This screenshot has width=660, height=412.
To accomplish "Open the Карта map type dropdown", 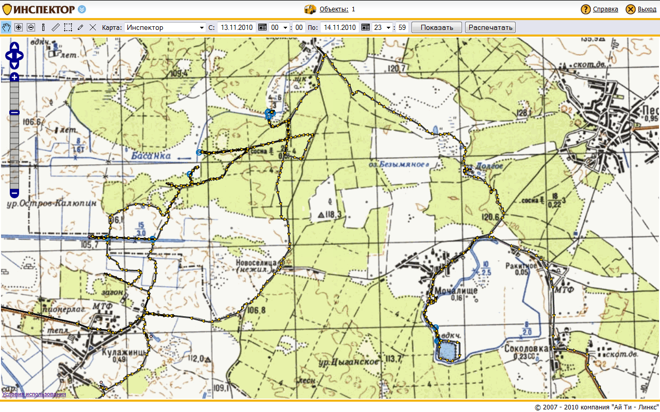I will click(165, 27).
